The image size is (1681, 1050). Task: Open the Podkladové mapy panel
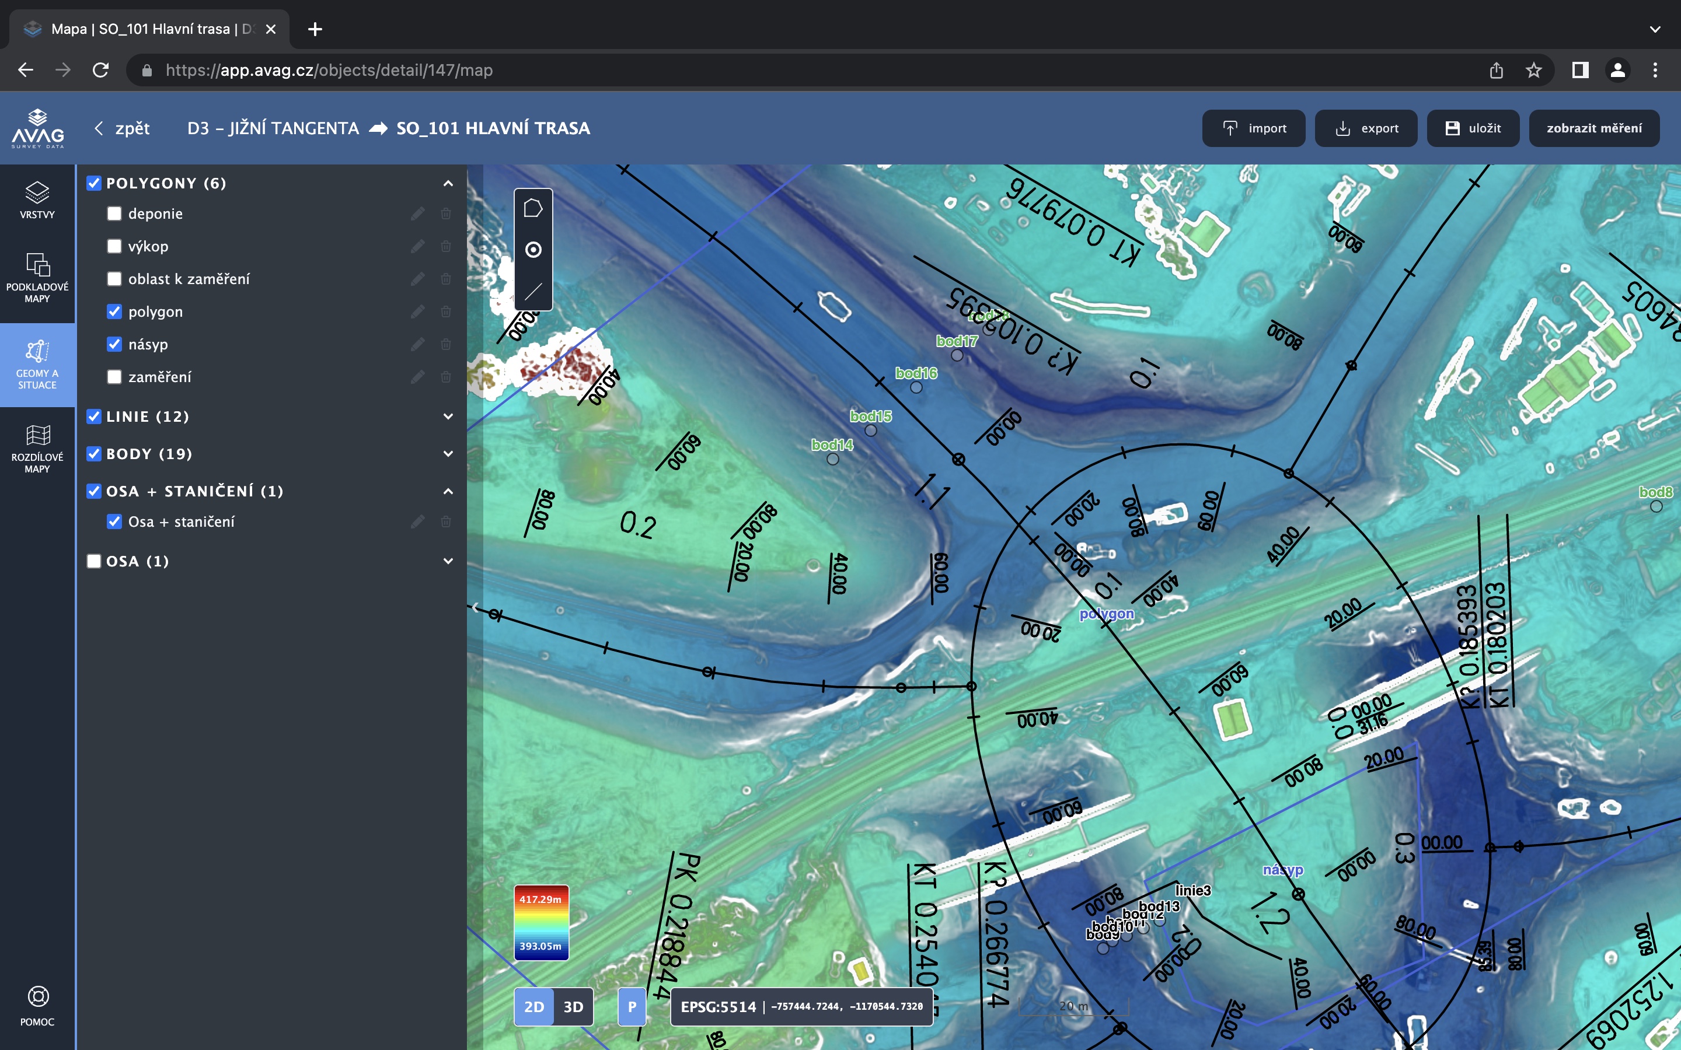coord(37,278)
